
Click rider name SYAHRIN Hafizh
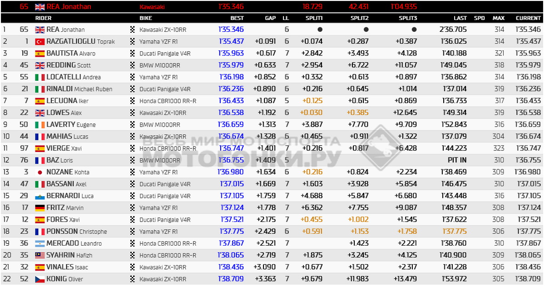[x=69, y=255]
